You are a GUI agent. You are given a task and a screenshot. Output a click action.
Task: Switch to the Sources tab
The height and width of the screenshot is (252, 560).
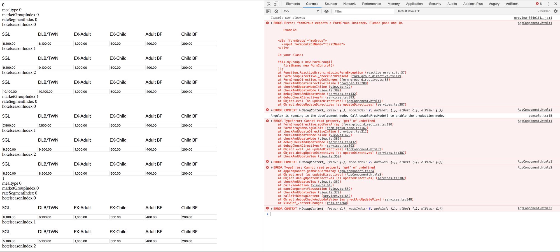click(x=330, y=4)
